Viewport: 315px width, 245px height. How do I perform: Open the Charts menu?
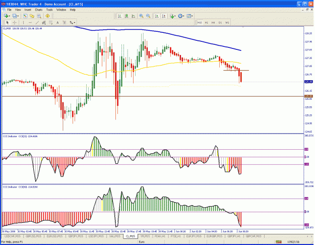coord(39,10)
